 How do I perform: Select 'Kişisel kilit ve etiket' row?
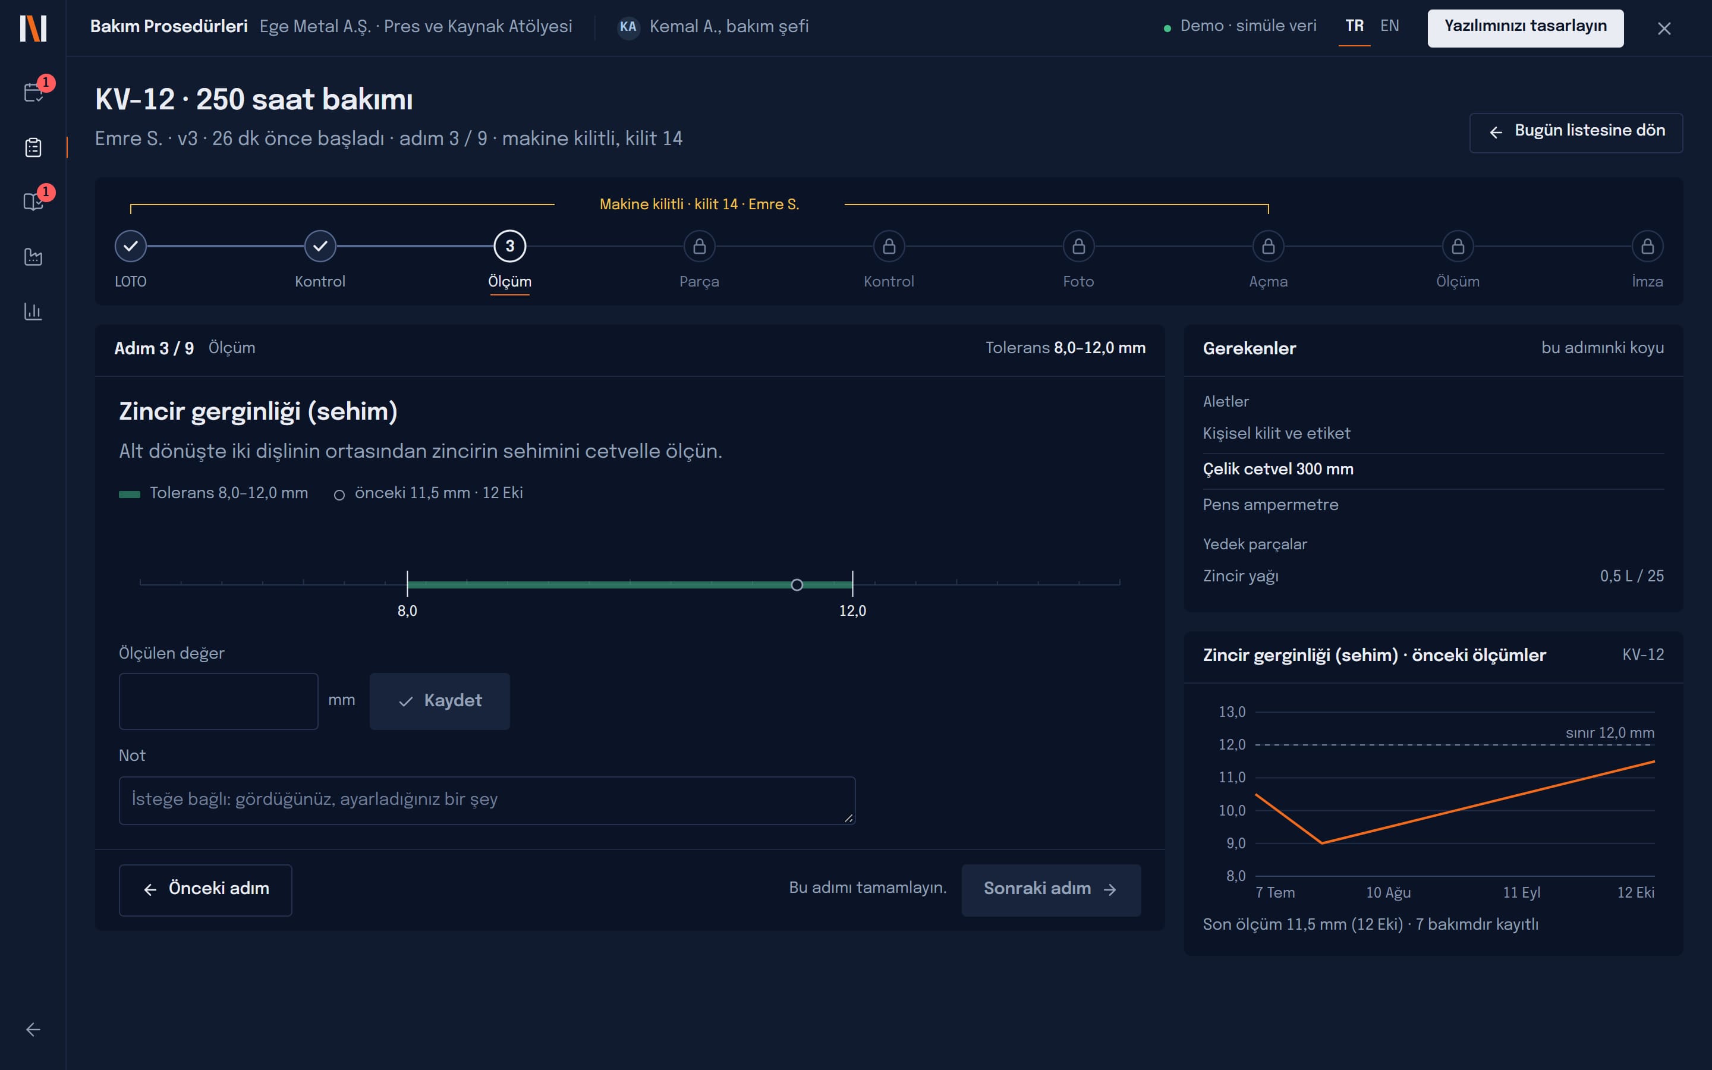(1433, 433)
